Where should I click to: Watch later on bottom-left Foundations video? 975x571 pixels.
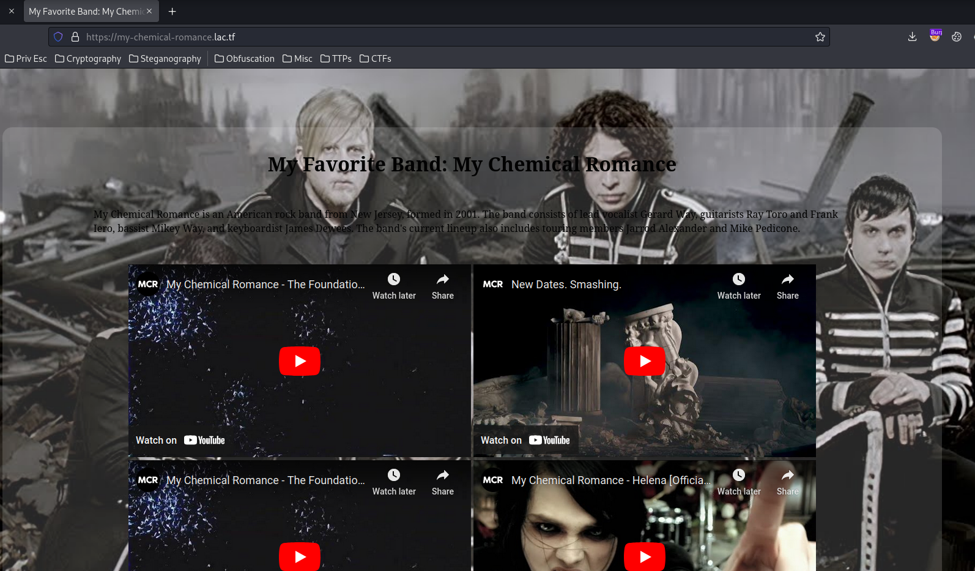coord(394,482)
